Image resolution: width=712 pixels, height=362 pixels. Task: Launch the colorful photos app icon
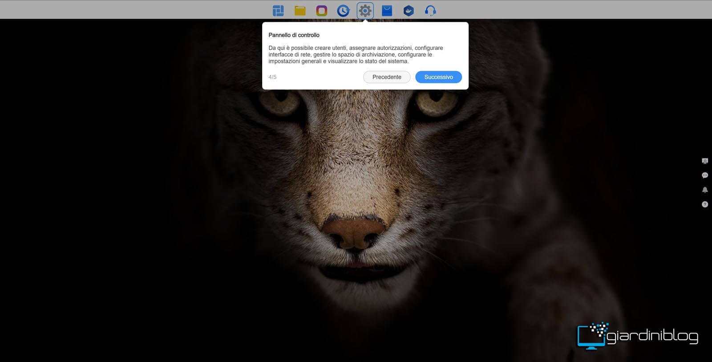pos(322,10)
